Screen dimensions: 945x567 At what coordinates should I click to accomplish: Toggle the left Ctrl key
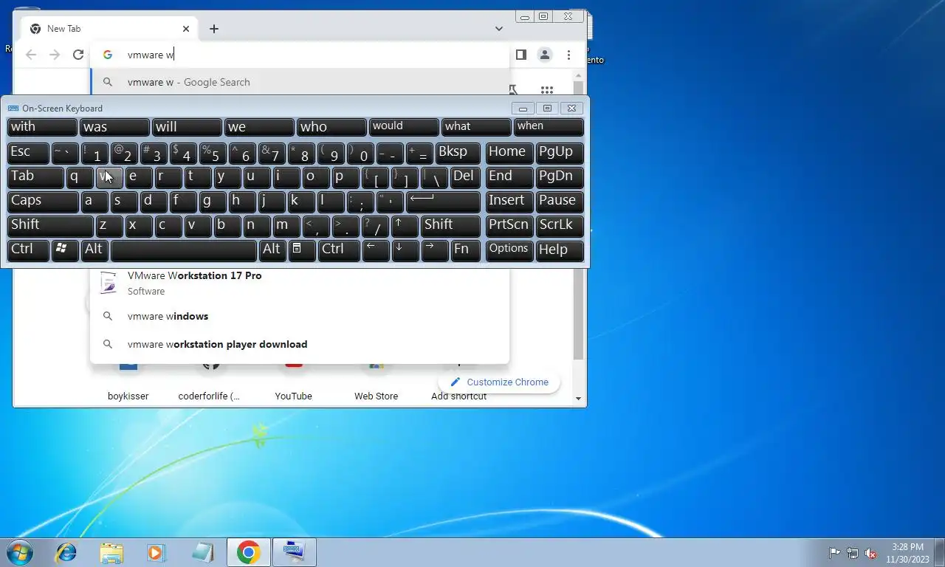pos(28,250)
